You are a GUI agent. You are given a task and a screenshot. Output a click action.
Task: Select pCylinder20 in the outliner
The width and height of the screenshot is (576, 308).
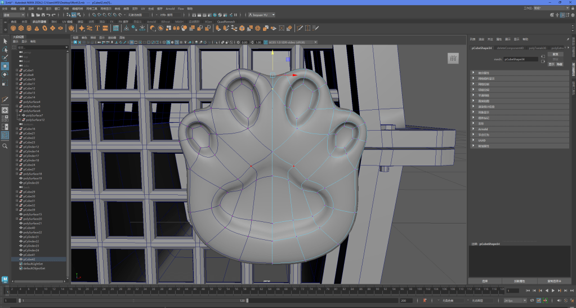tap(30, 183)
